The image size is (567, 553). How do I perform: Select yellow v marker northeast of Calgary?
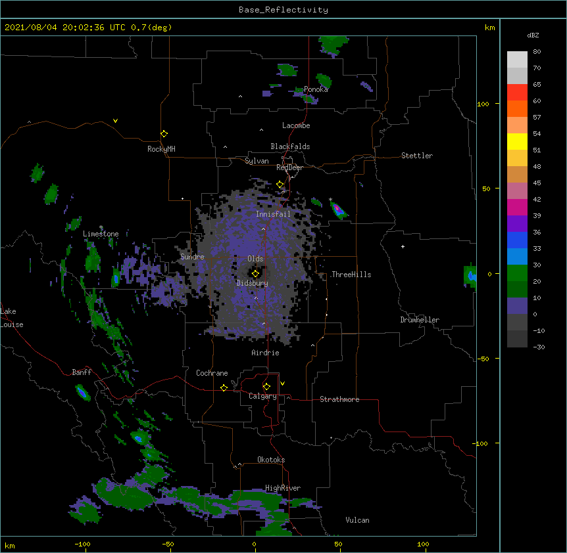point(282,384)
